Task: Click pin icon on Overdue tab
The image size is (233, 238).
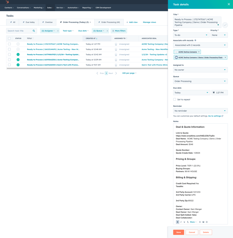Action: [43, 22]
